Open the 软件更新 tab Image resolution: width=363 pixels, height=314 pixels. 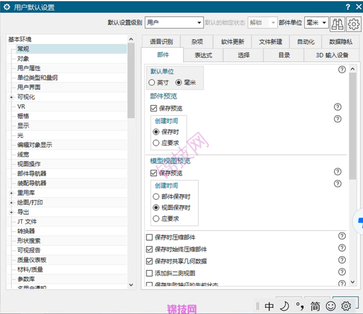[232, 42]
